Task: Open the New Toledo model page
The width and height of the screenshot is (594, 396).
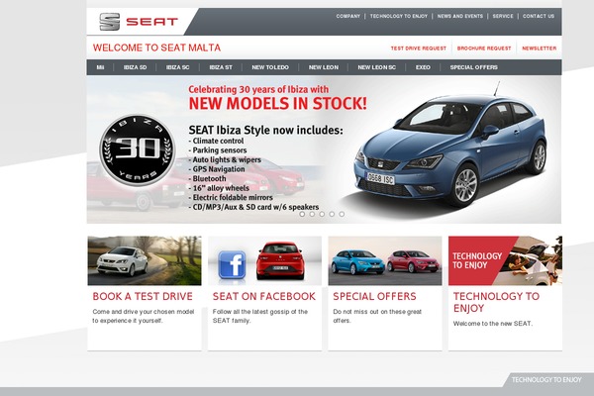Action: pyautogui.click(x=270, y=67)
